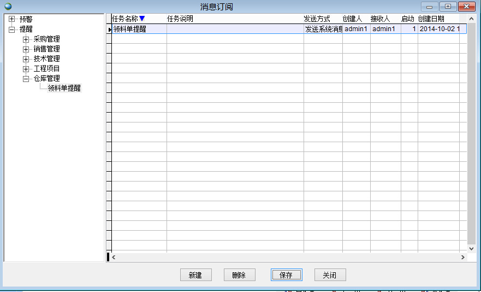Click the 启动 cell showing 1
The image size is (481, 292).
(x=409, y=29)
